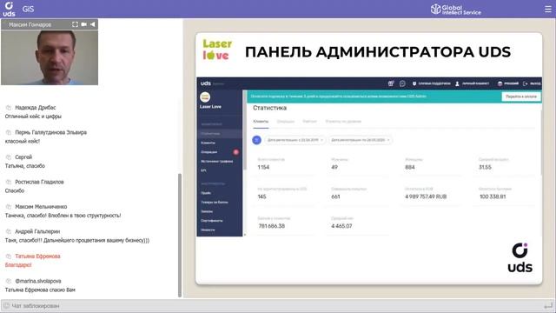Click the value 100 338.81
This screenshot has height=313, width=556.
(493, 196)
